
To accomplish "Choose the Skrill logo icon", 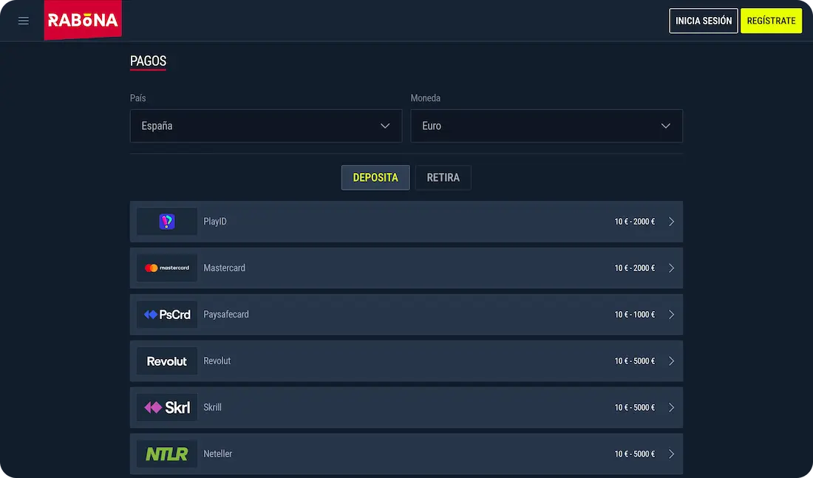I will click(x=167, y=408).
